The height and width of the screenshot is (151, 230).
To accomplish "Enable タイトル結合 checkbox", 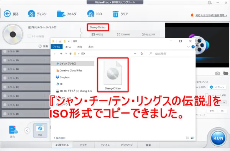I will pos(29,36).
